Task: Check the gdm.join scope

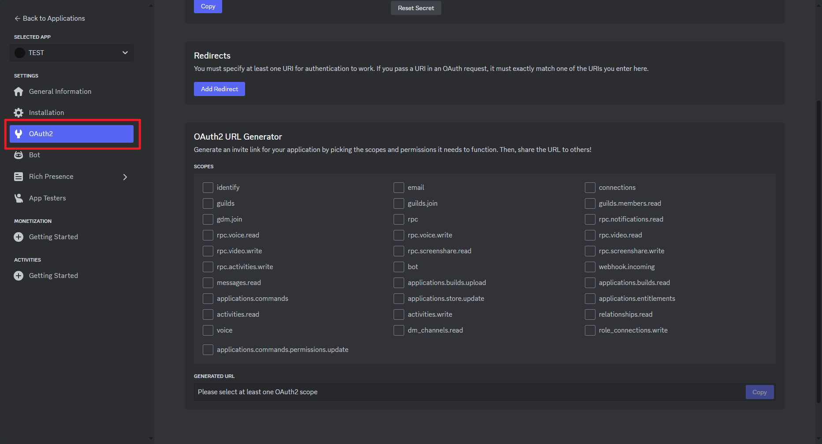Action: click(208, 219)
